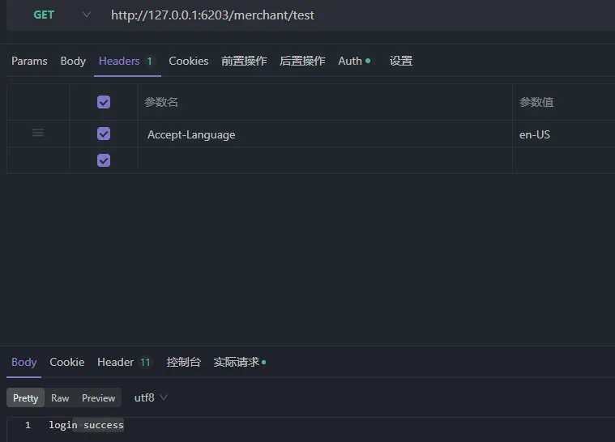Click the empty parameter value cell
The width and height of the screenshot is (615, 442).
pyautogui.click(x=564, y=160)
